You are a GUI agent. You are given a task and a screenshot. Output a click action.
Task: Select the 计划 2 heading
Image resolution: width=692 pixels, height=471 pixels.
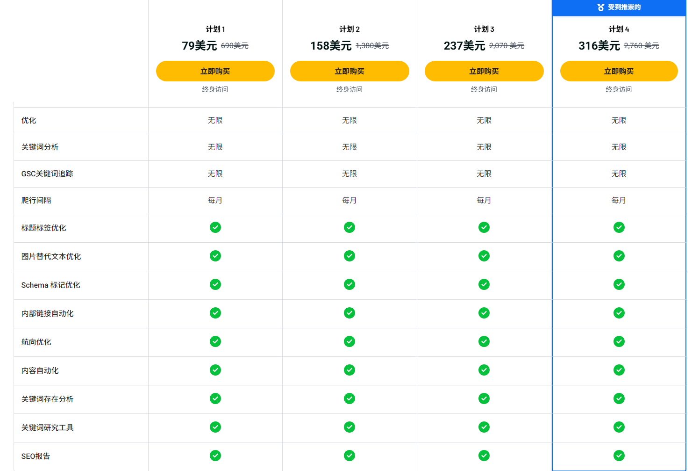[349, 29]
